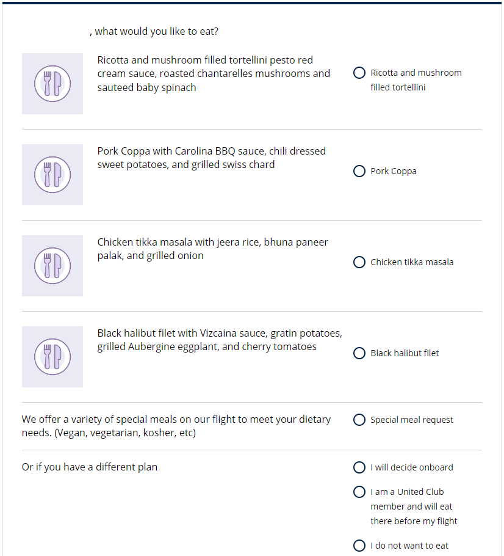Select the Chicken tikka masala radio button
Screen dimensions: 504x556
[359, 262]
